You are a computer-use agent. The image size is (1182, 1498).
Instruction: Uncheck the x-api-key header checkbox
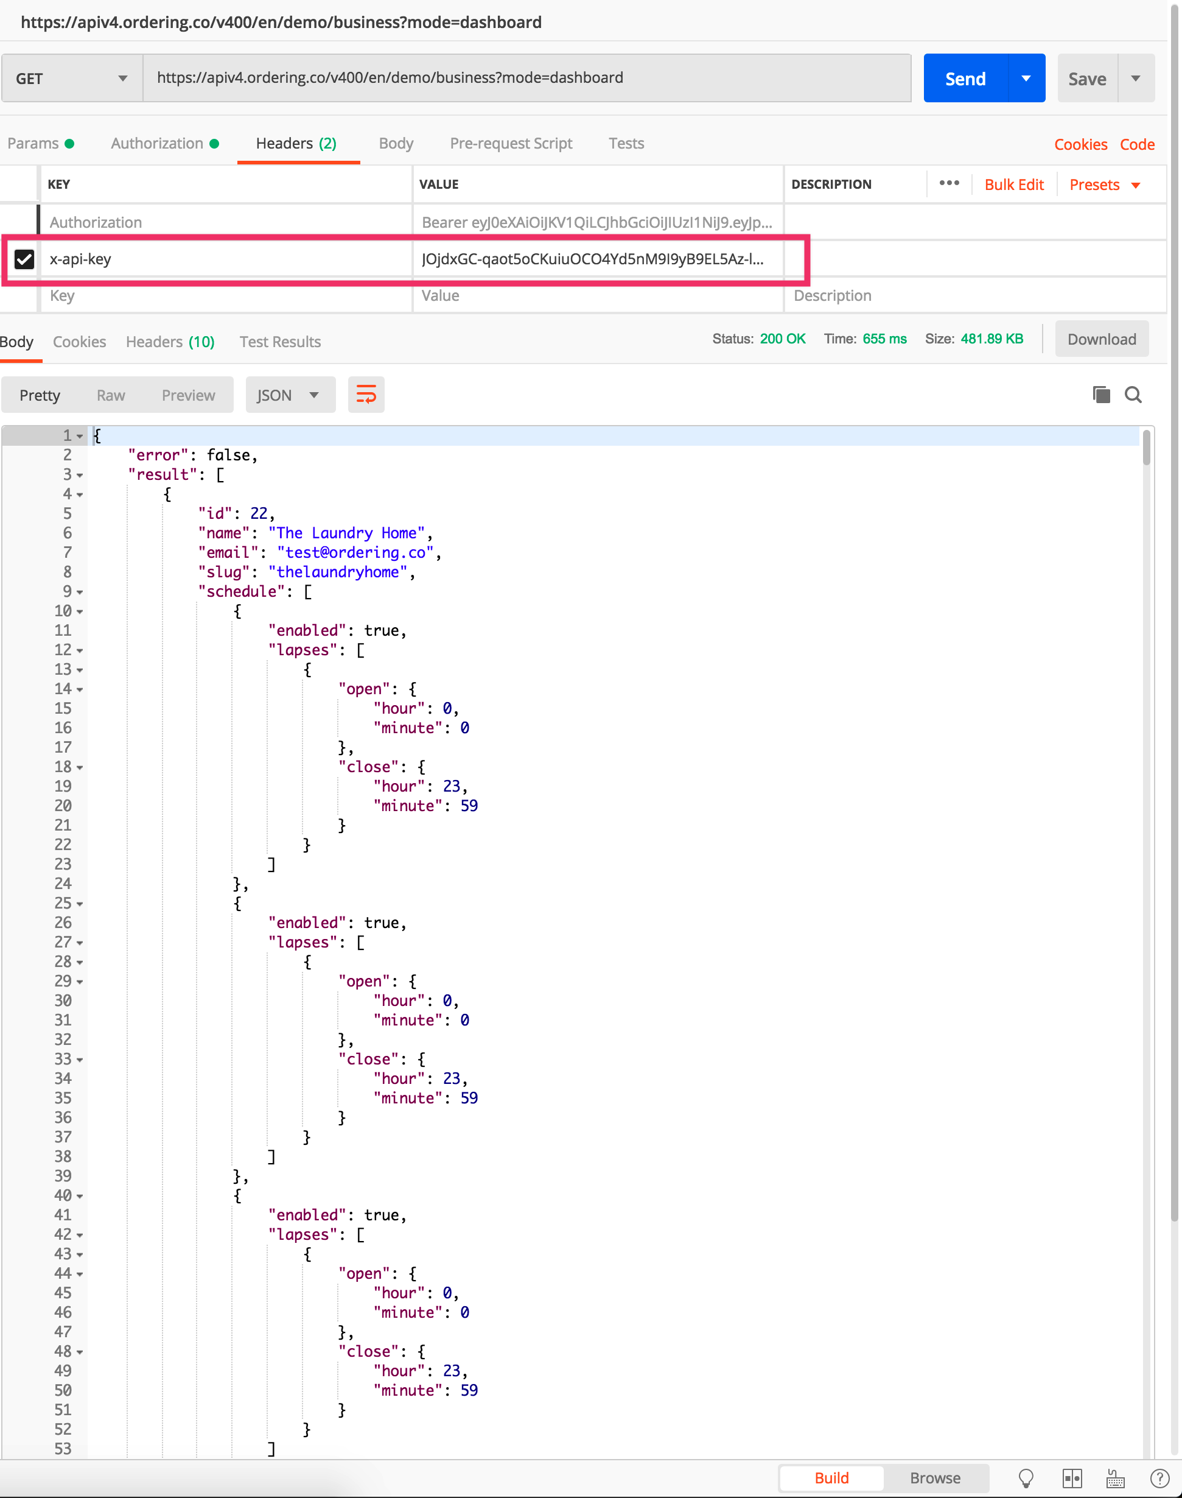pyautogui.click(x=24, y=259)
